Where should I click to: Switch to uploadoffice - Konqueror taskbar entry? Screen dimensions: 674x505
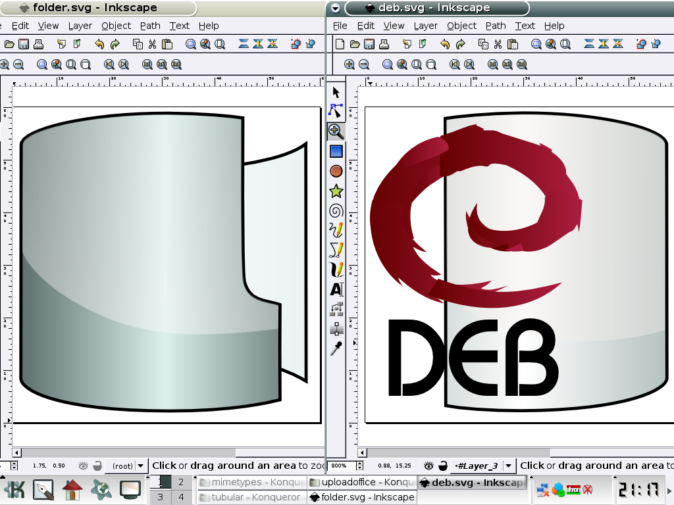363,482
